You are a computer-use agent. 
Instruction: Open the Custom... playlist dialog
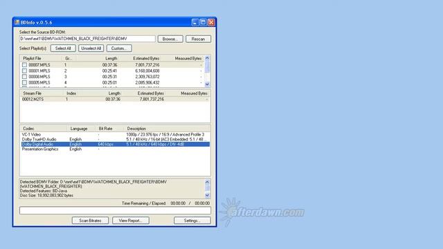tap(119, 48)
